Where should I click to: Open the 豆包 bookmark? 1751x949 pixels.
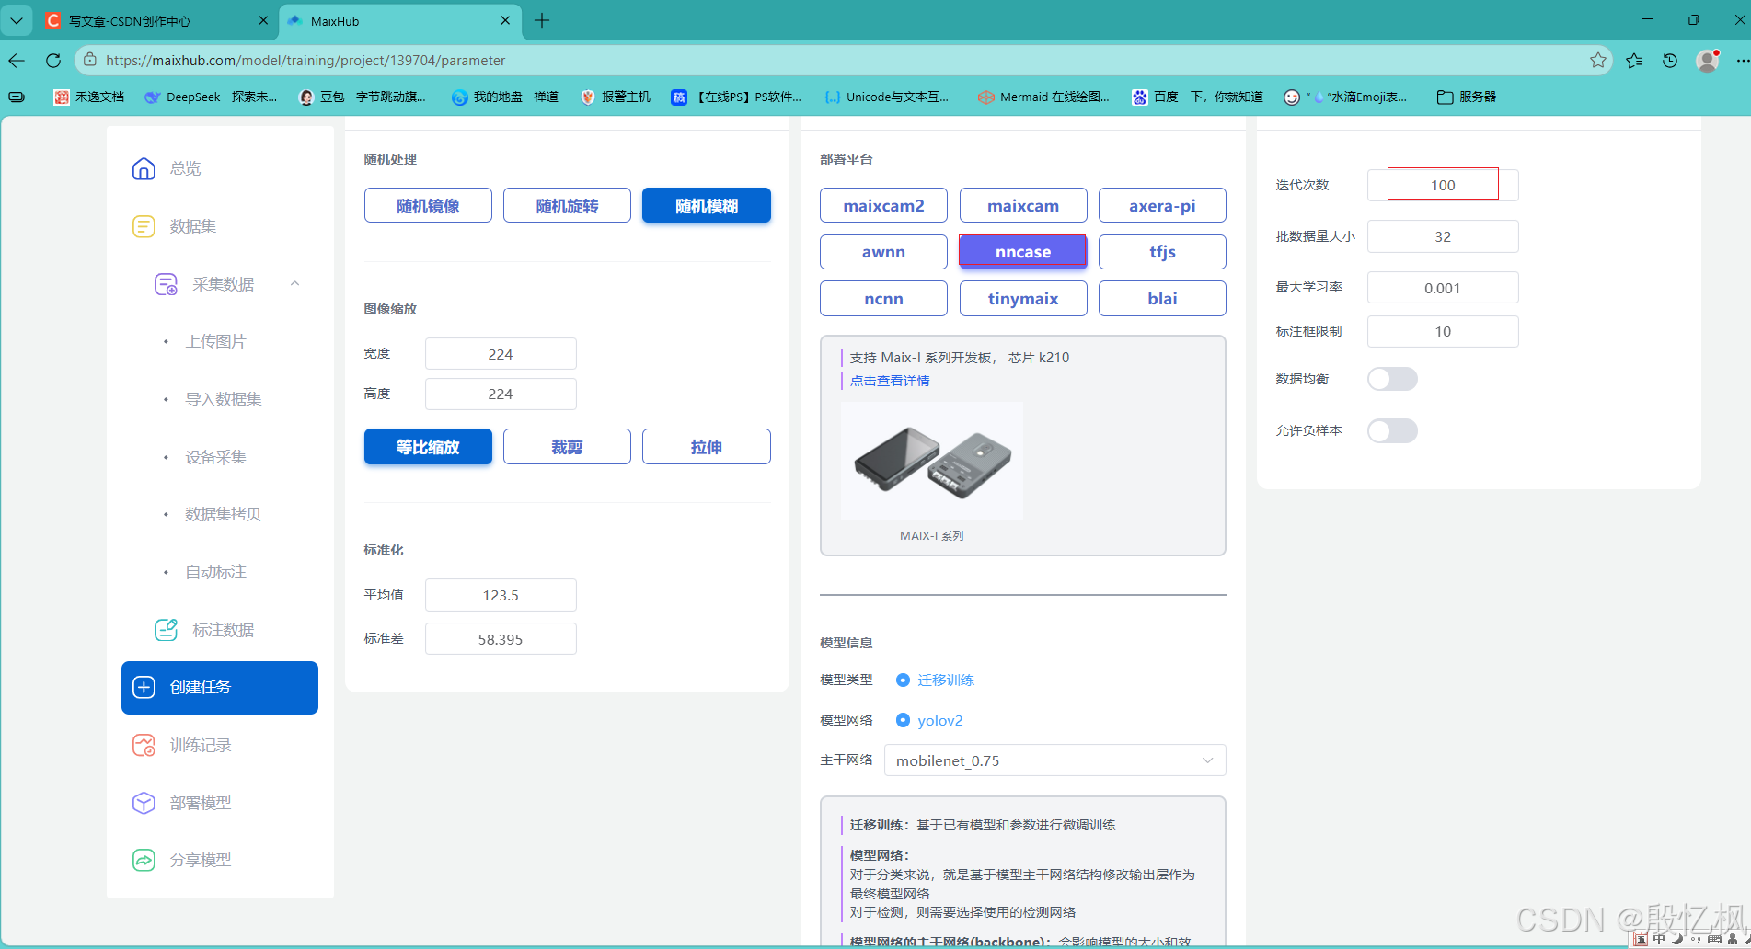363,97
